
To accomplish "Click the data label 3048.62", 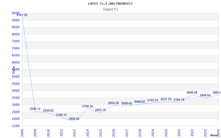I will (140, 102).
